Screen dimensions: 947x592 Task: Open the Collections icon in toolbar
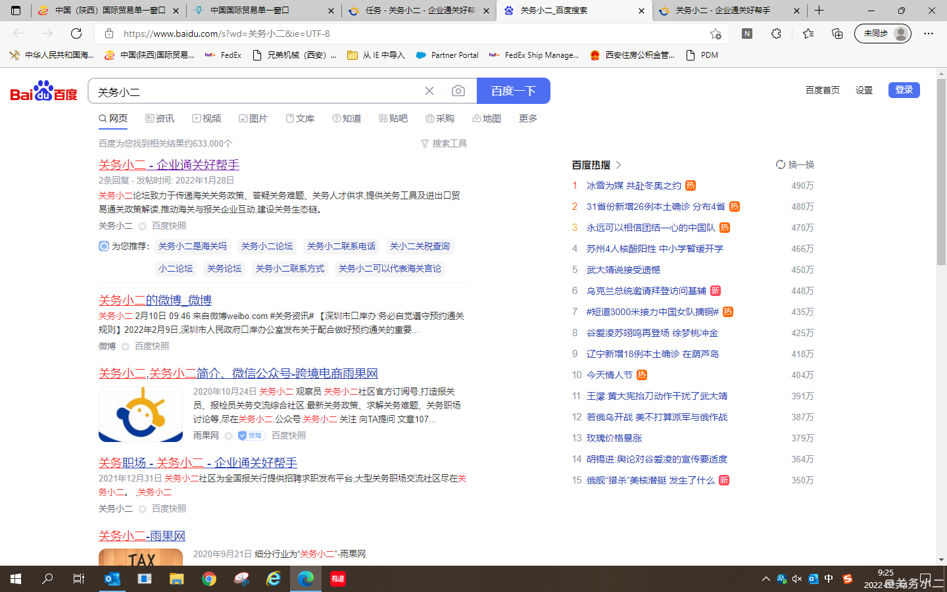pos(837,34)
